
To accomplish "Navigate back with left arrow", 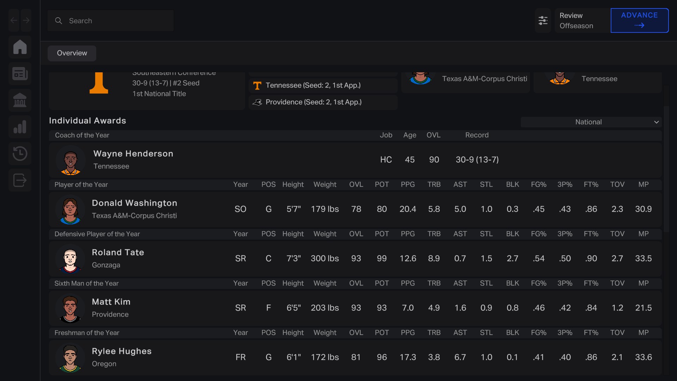I will (14, 20).
